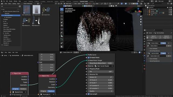Image resolution: width=173 pixels, height=97 pixels.
Task: Open the Catalog menu in asset browser
Action: point(14,4)
